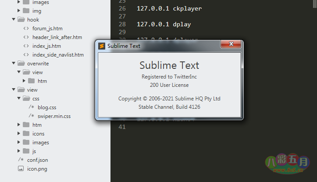The height and width of the screenshot is (182, 317).
Task: Click the editor minimap scrollbar at top right
Action: click(315, 4)
